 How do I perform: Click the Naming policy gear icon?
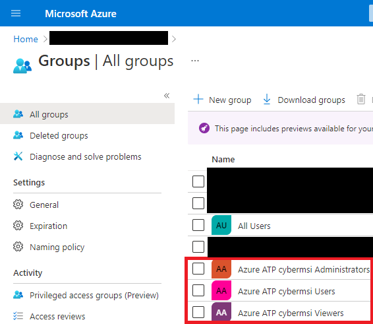[x=18, y=247]
